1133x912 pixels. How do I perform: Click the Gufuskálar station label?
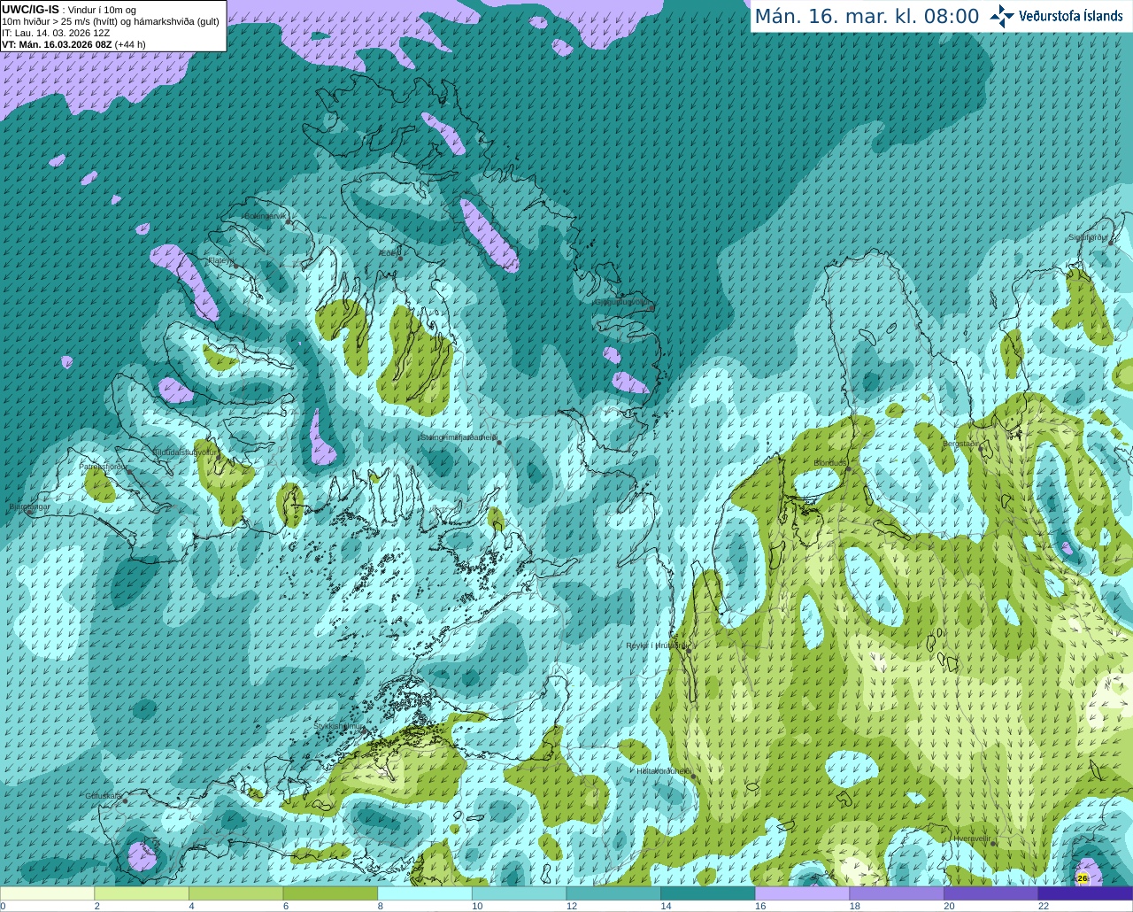104,796
